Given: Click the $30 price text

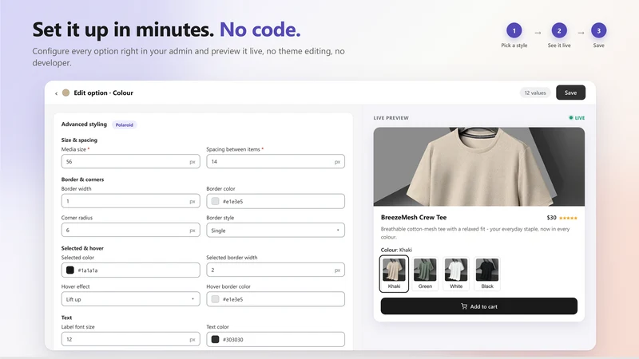Looking at the screenshot, I should [x=551, y=218].
